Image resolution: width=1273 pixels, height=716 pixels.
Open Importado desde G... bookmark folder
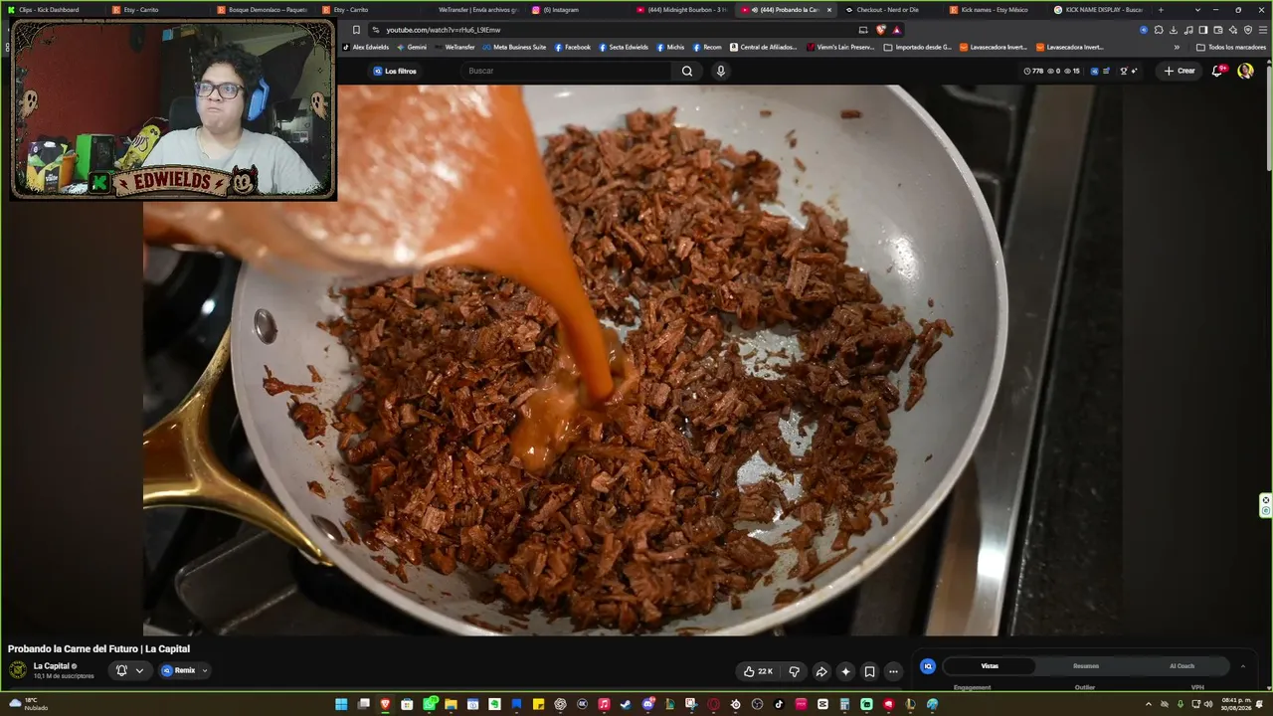click(917, 47)
